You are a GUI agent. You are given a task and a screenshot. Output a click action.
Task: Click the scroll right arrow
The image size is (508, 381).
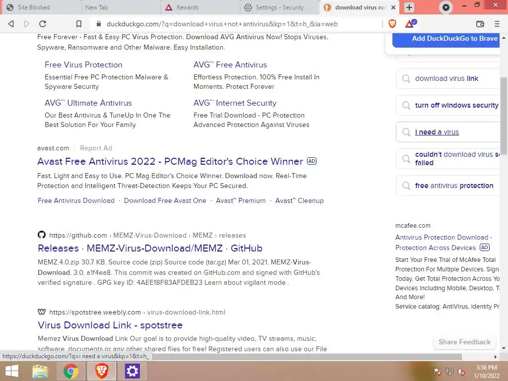click(x=496, y=357)
